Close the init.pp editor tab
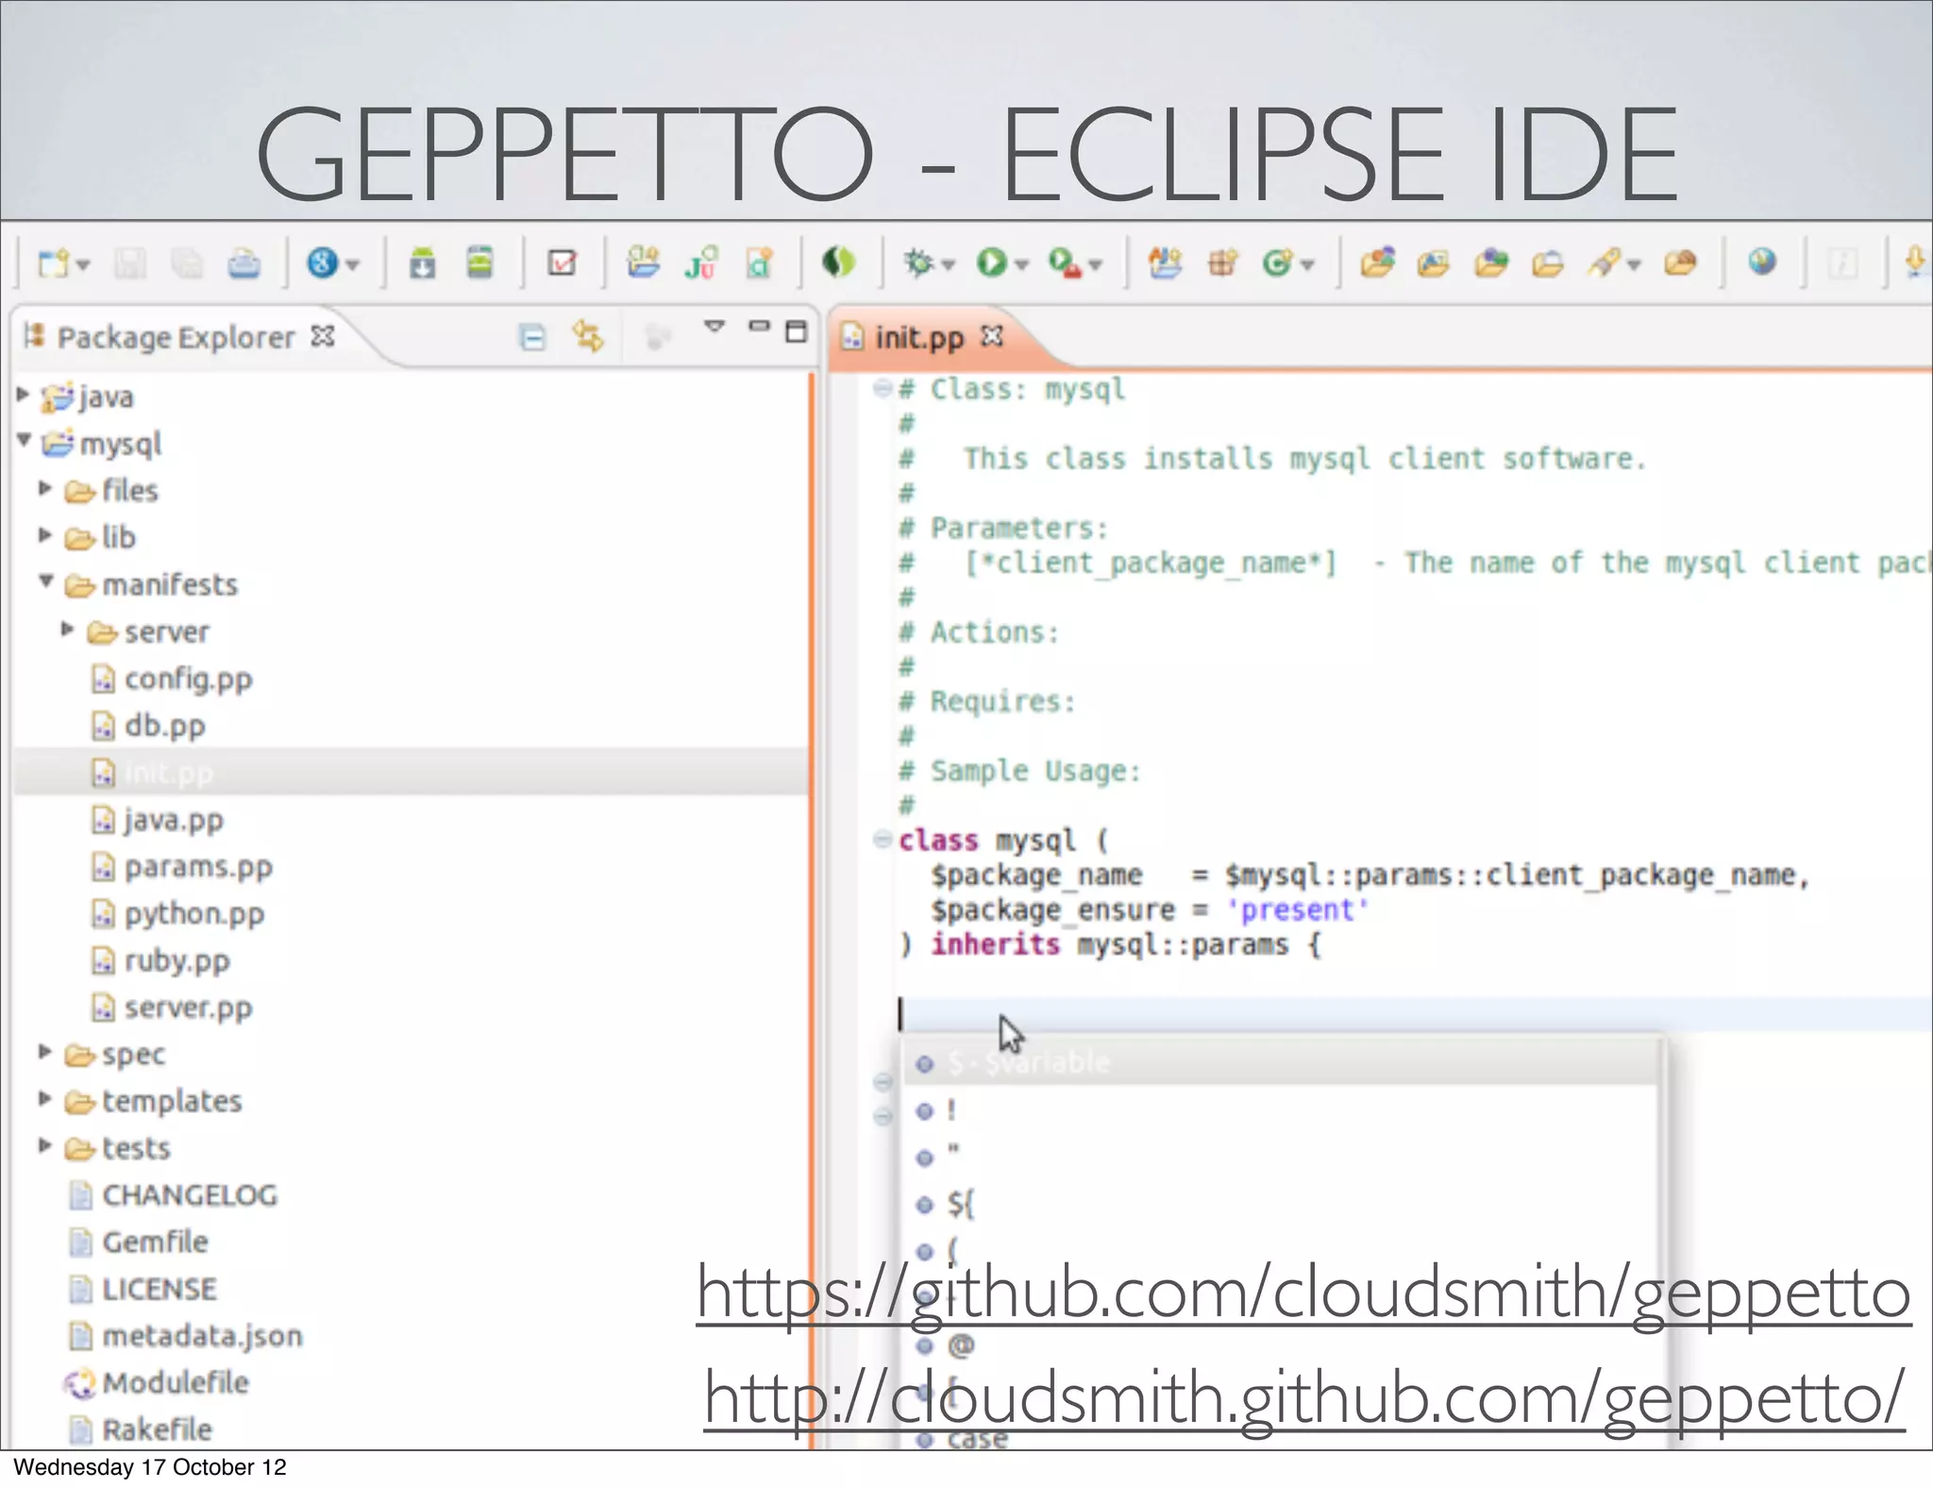Viewport: 1933px width, 1488px height. (x=992, y=336)
